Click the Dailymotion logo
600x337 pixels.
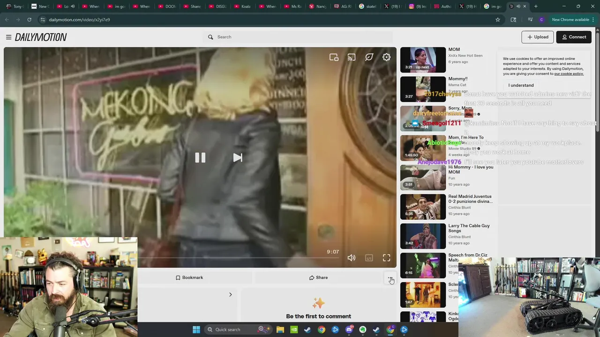point(41,37)
